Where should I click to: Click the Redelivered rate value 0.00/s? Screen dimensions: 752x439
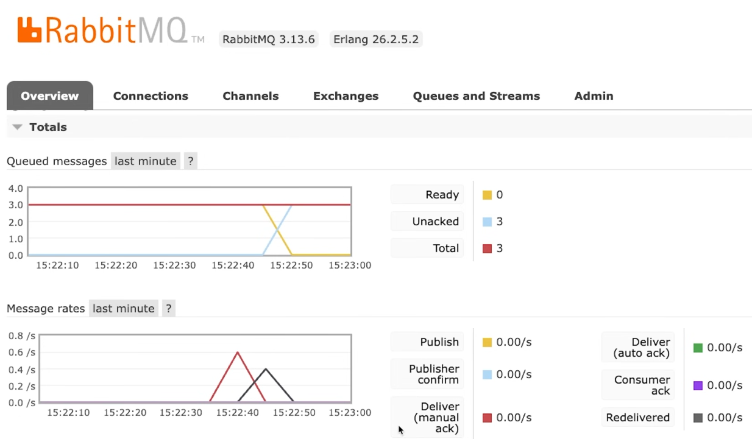tap(725, 418)
